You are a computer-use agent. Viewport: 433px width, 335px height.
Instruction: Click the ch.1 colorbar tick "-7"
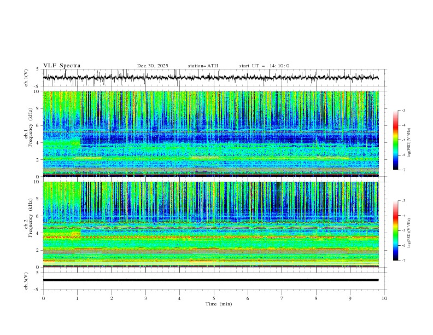tap(403, 170)
